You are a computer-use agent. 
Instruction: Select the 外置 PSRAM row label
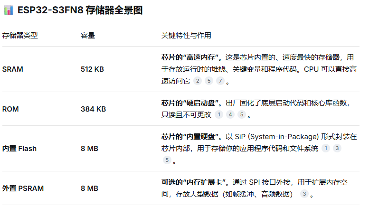[x=23, y=188]
